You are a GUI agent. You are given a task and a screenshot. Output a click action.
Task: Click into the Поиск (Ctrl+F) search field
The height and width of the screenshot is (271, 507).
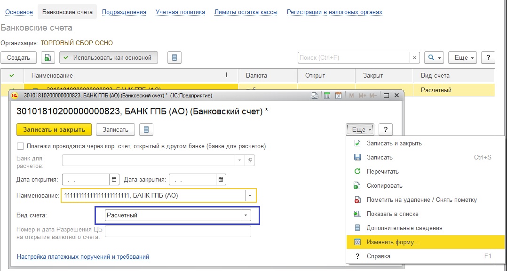pyautogui.click(x=354, y=57)
